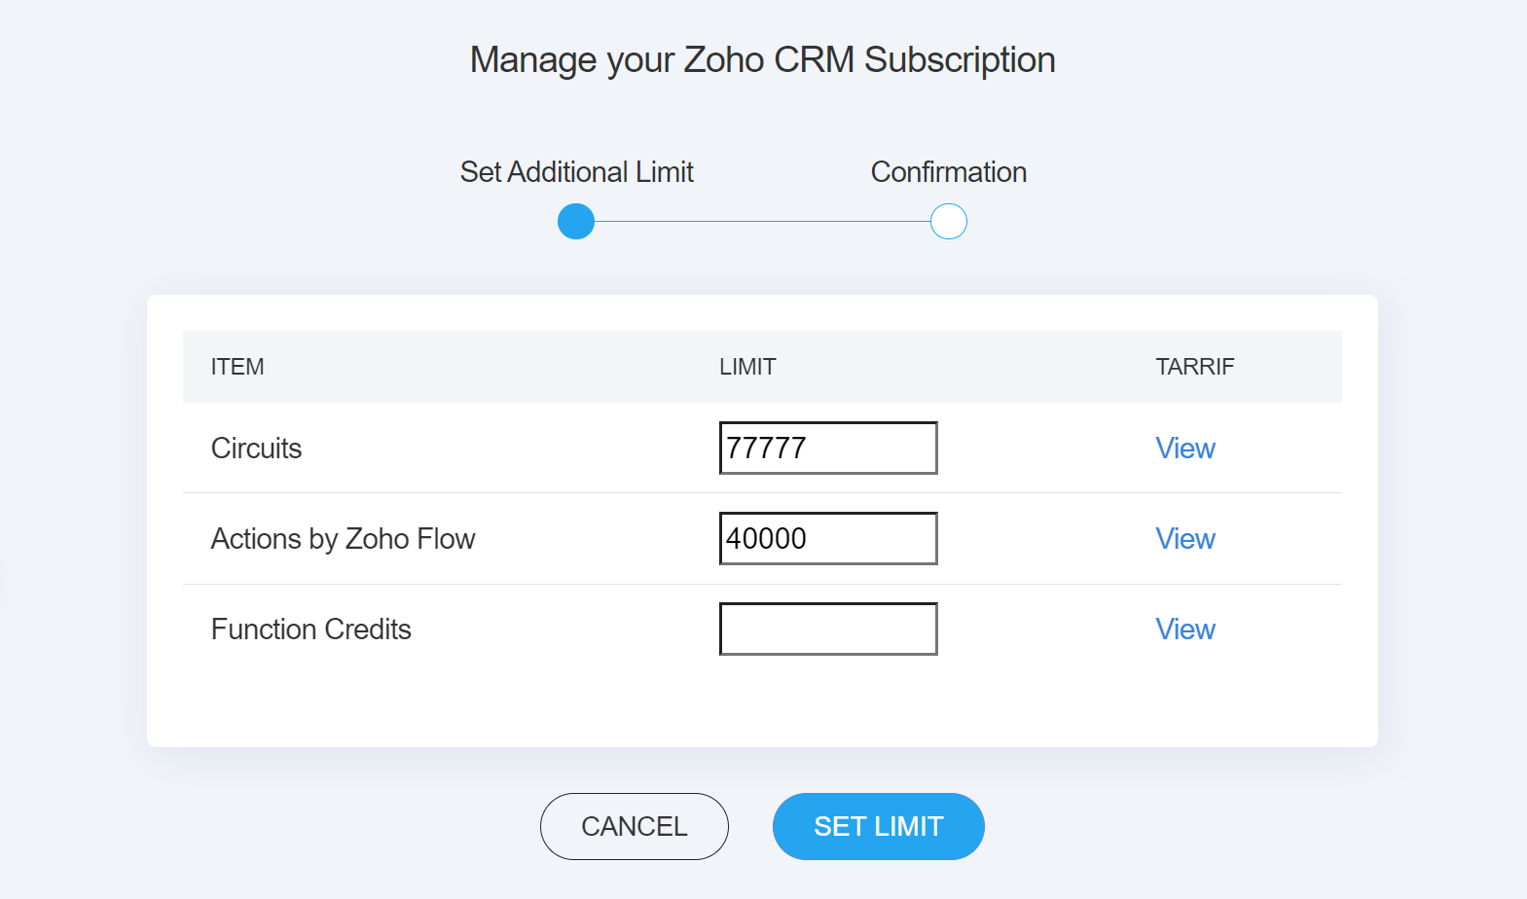
Task: Select the empty Confirmation step circle
Action: point(949,222)
